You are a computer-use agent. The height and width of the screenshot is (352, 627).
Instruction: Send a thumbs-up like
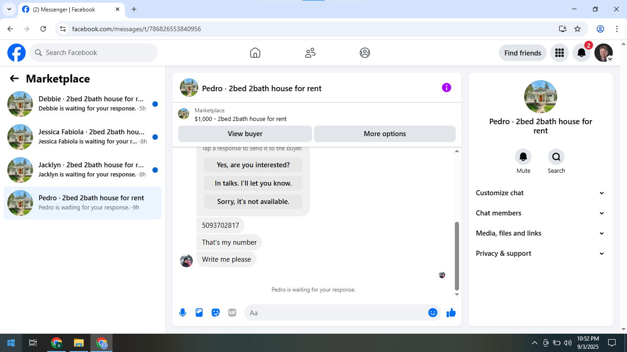[451, 313]
